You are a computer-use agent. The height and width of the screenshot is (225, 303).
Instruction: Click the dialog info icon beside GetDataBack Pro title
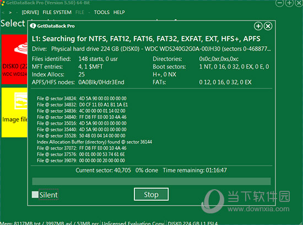click(x=33, y=26)
